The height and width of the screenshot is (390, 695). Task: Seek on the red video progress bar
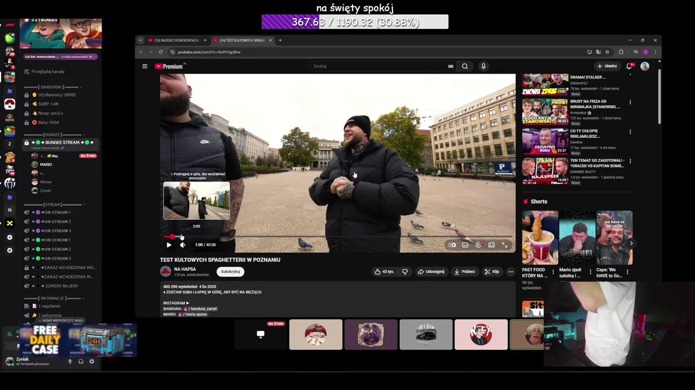click(x=337, y=237)
